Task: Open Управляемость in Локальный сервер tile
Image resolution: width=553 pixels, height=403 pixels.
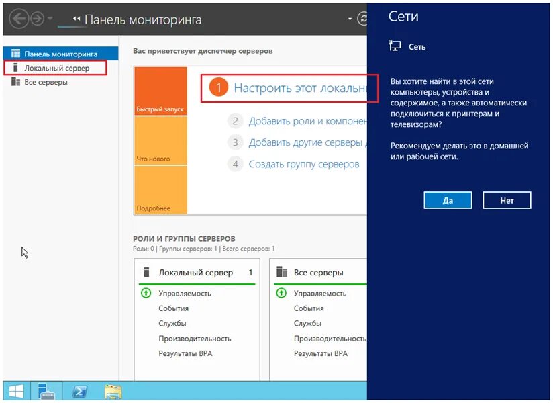Action: click(x=185, y=294)
